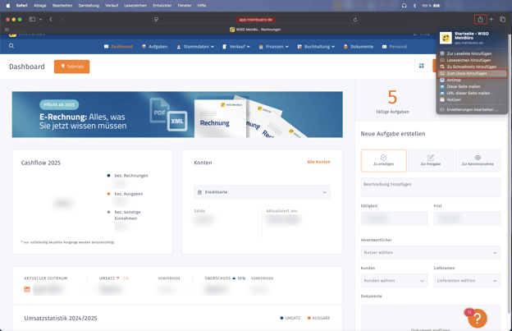Select the 'Zur Freigabe' task type
512x331 pixels.
430,160
